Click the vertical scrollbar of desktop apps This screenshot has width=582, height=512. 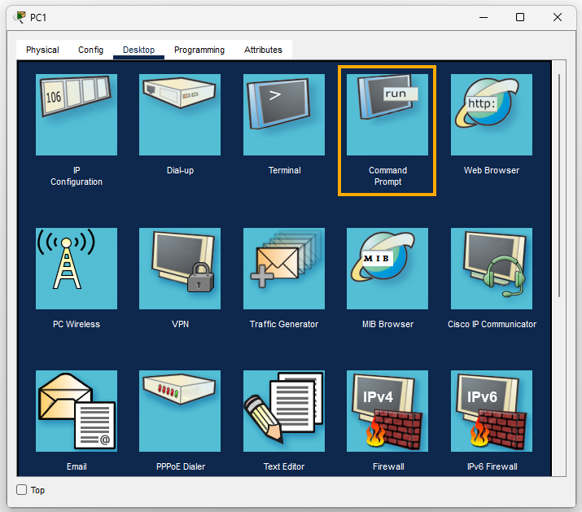coord(559,186)
